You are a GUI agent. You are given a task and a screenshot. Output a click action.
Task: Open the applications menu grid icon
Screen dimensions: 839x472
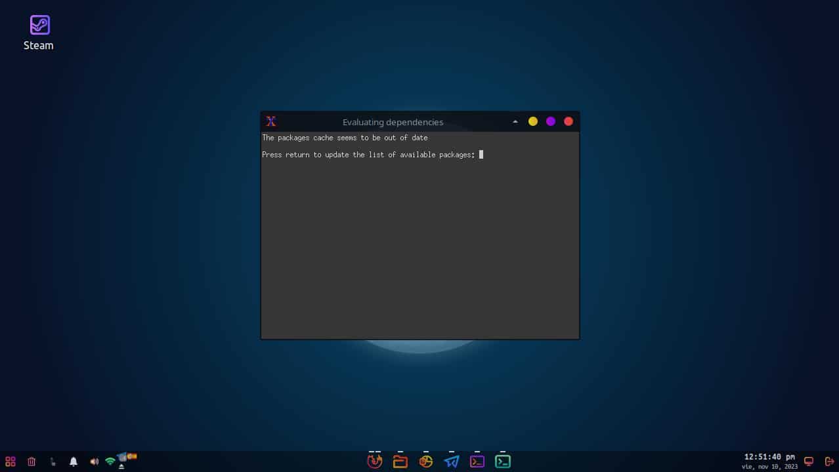point(11,462)
